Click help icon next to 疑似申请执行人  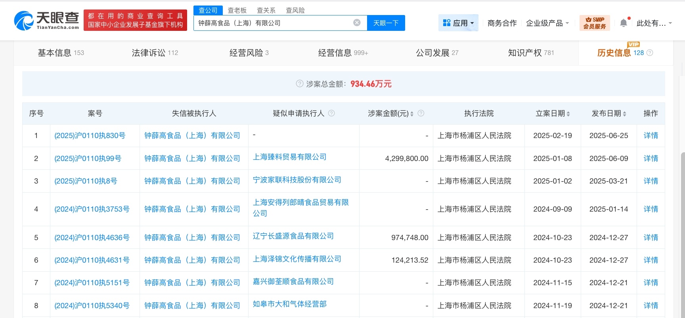point(331,114)
